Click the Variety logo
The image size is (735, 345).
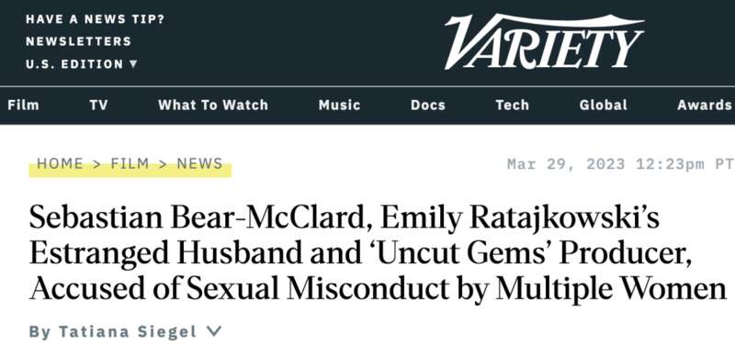(x=544, y=41)
